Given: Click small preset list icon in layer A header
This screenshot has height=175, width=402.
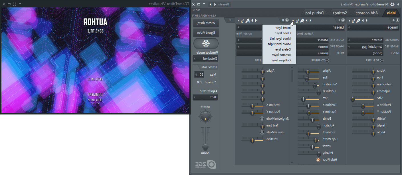Looking at the screenshot, I should click(354, 21).
